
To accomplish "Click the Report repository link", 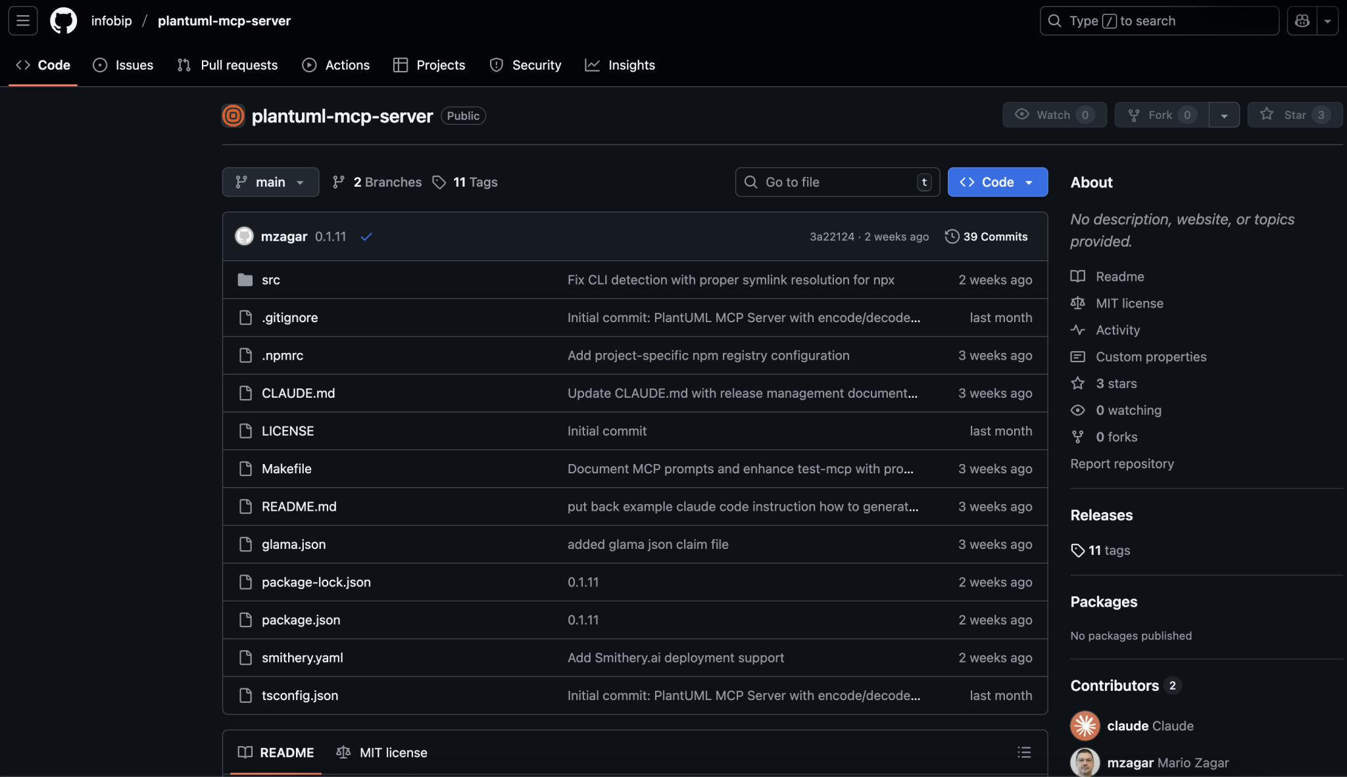I will coord(1121,463).
